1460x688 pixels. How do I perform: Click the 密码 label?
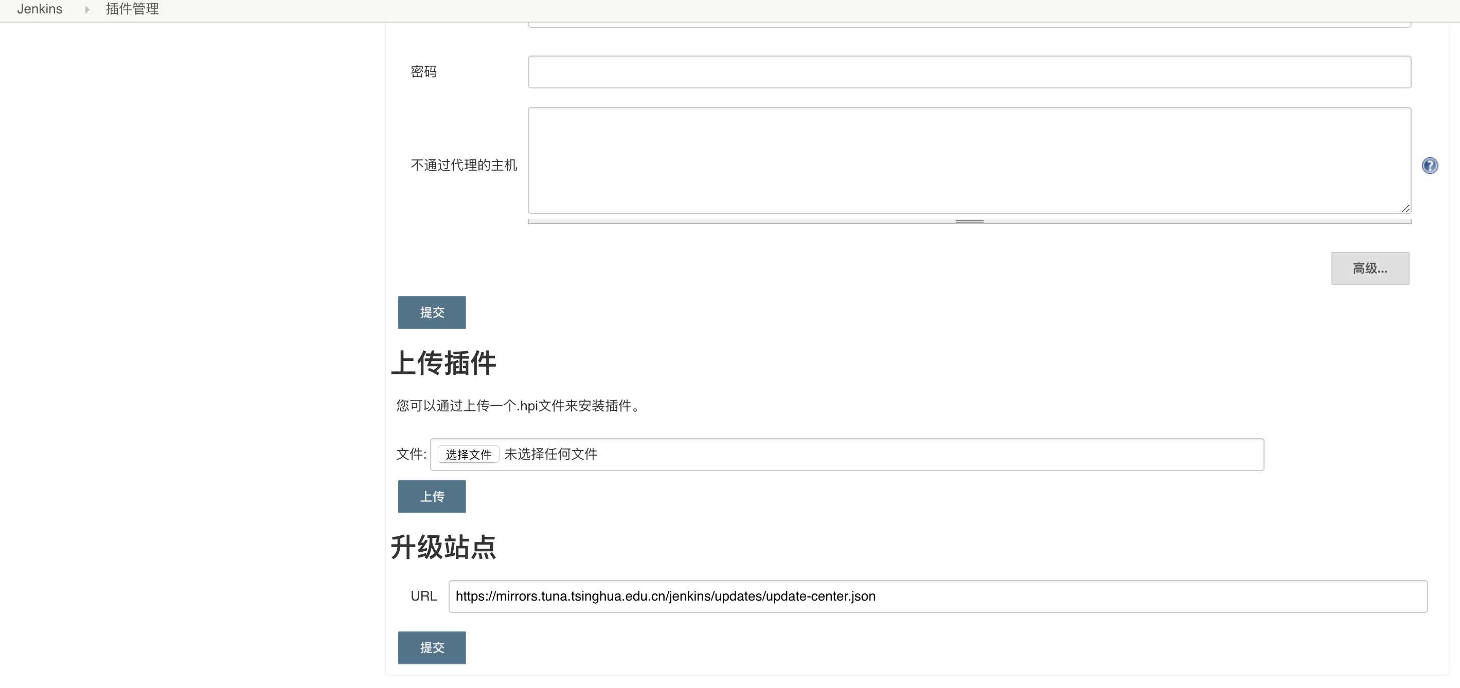pyautogui.click(x=424, y=71)
